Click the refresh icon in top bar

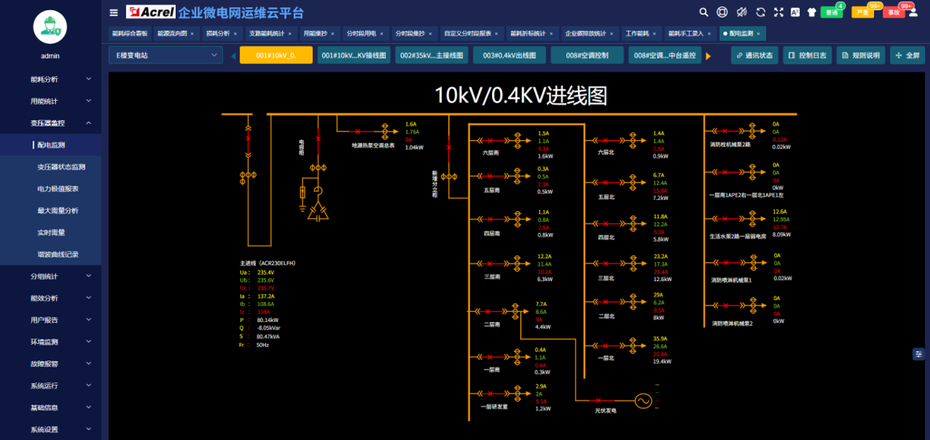761,12
